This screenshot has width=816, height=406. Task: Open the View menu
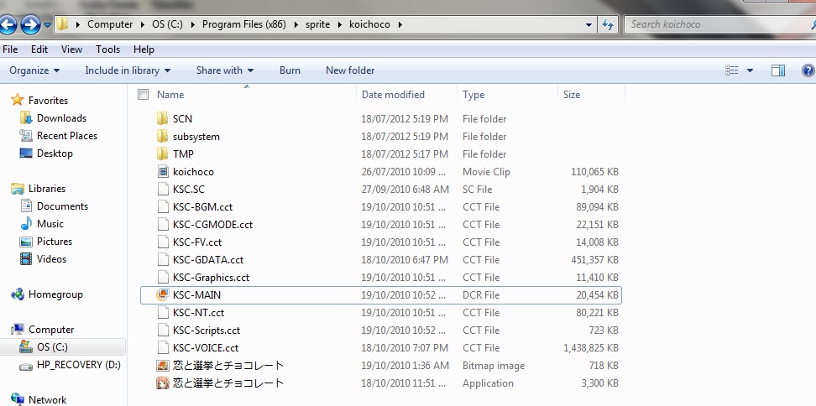pyautogui.click(x=71, y=49)
